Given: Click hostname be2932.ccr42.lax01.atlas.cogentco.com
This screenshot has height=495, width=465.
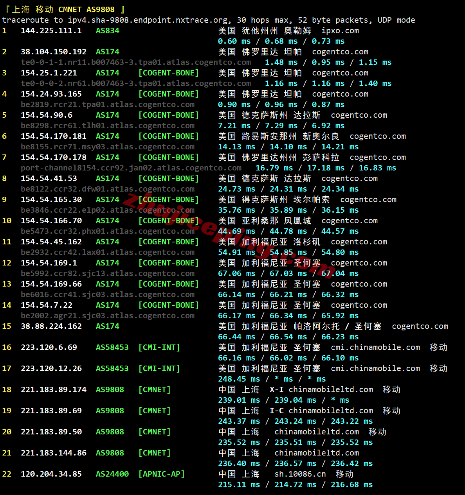Looking at the screenshot, I should [108, 252].
